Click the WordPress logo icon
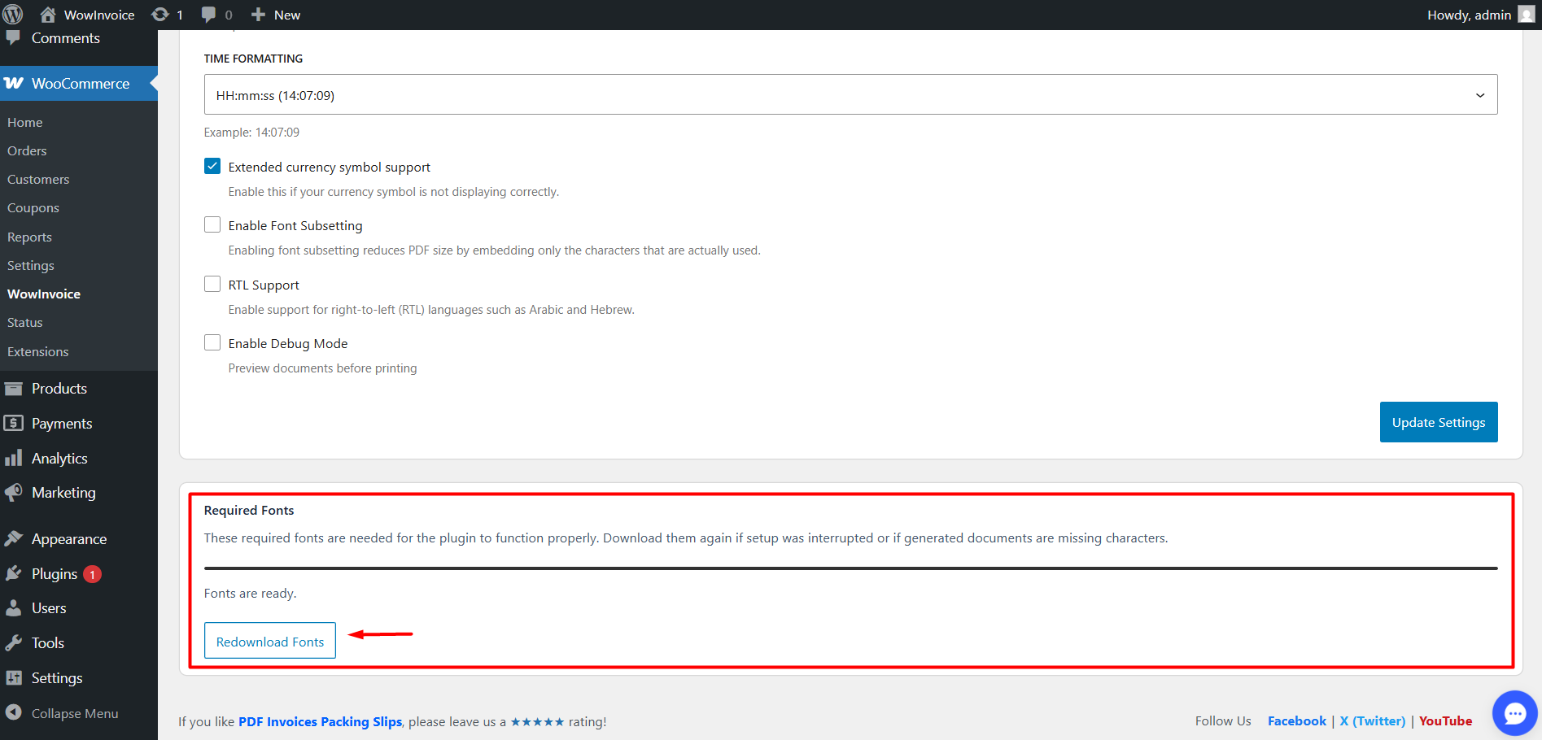The height and width of the screenshot is (740, 1542). click(13, 15)
